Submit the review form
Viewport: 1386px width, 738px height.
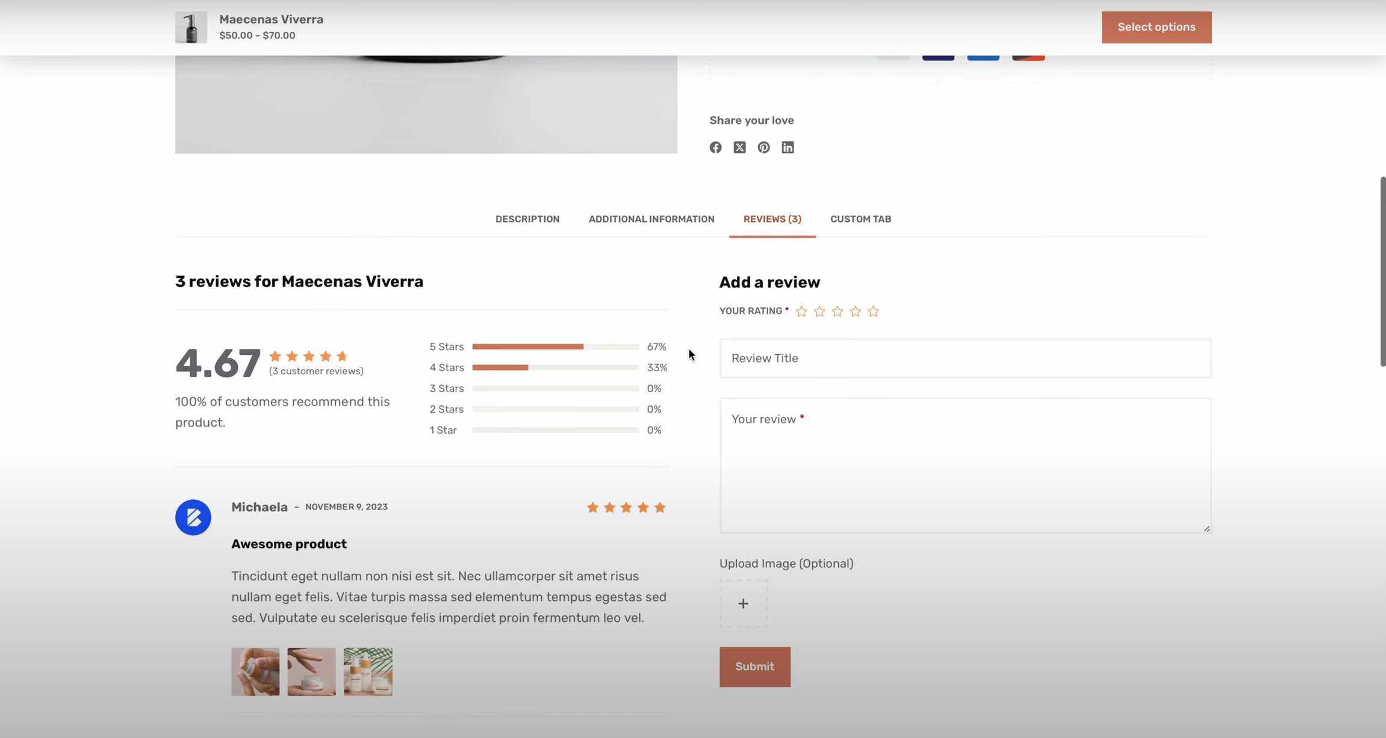tap(754, 666)
